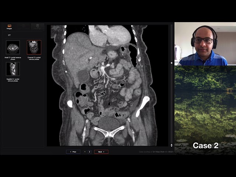
Task: Open the Images tab
Action: (9, 27)
